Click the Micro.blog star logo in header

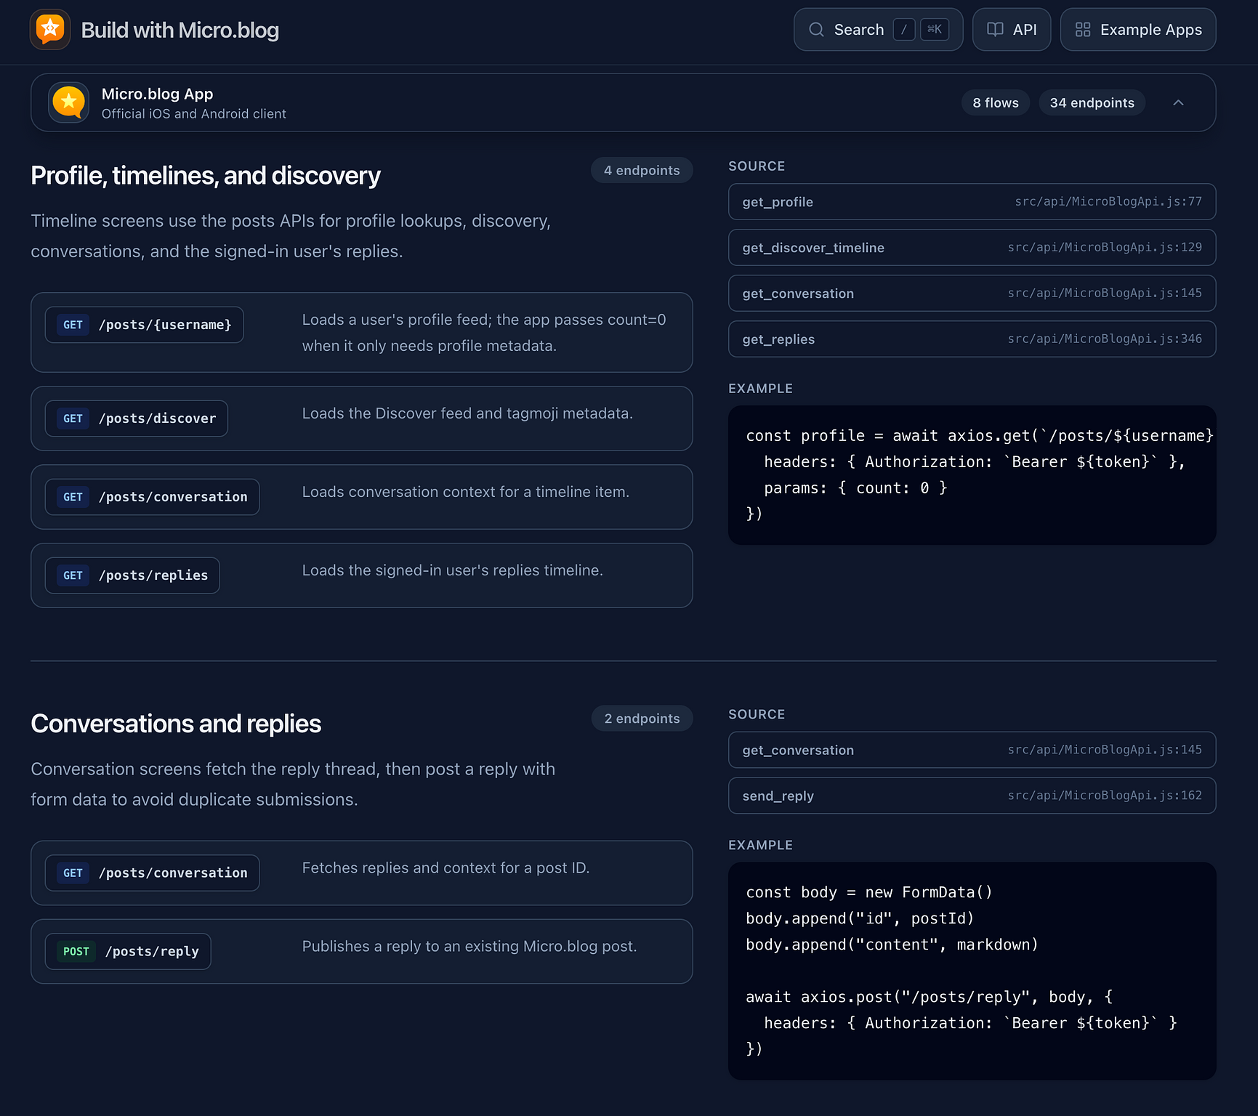(x=50, y=30)
